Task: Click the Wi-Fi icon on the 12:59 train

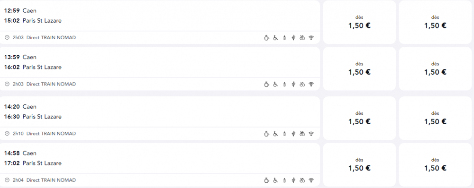Action: pyautogui.click(x=311, y=38)
